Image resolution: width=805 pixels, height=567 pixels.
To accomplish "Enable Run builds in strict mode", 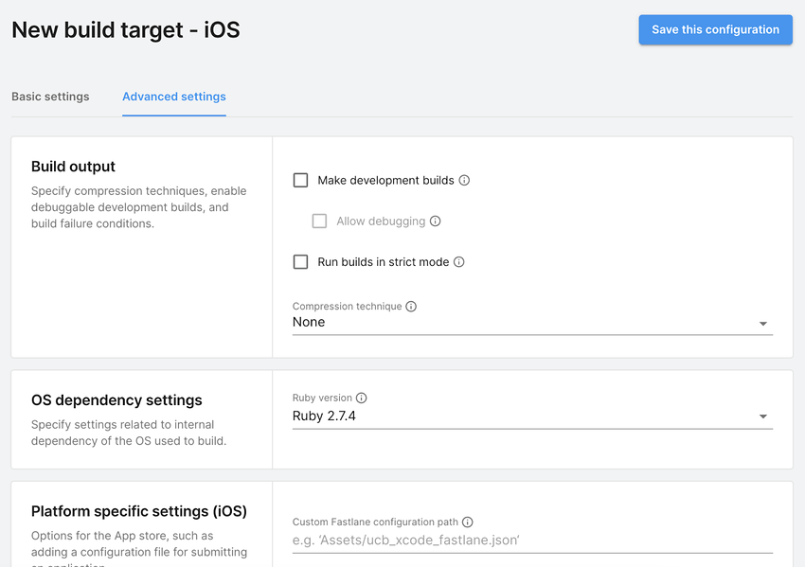I will [300, 261].
